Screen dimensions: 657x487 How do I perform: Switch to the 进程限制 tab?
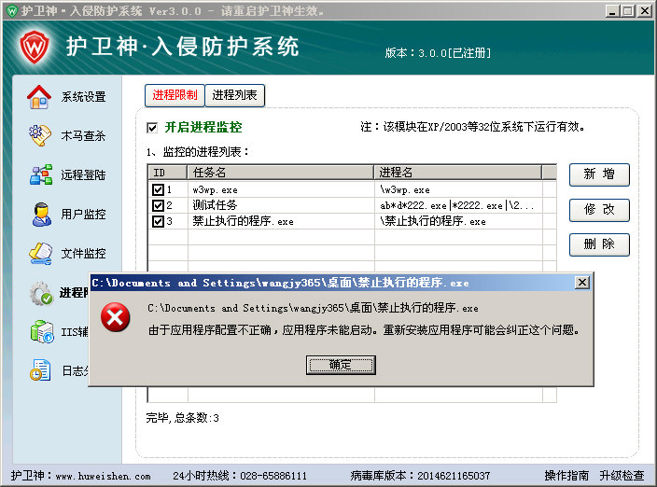pos(175,95)
